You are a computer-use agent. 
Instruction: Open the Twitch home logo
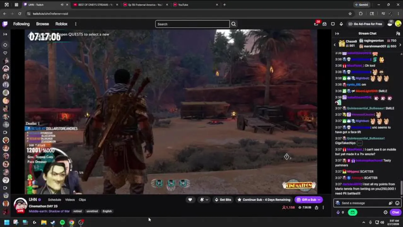(5, 24)
